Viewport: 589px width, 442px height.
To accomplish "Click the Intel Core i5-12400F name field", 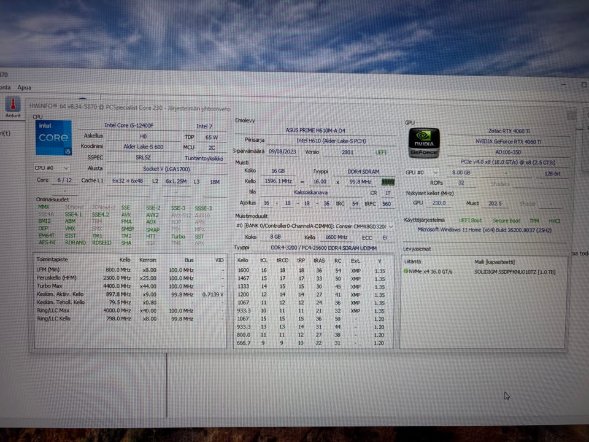I will [129, 125].
